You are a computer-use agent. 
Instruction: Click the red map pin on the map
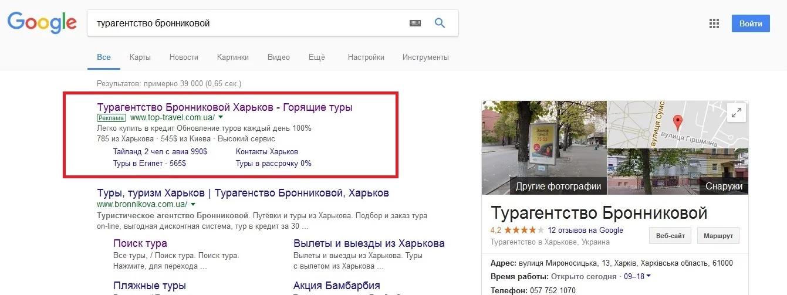click(x=677, y=123)
